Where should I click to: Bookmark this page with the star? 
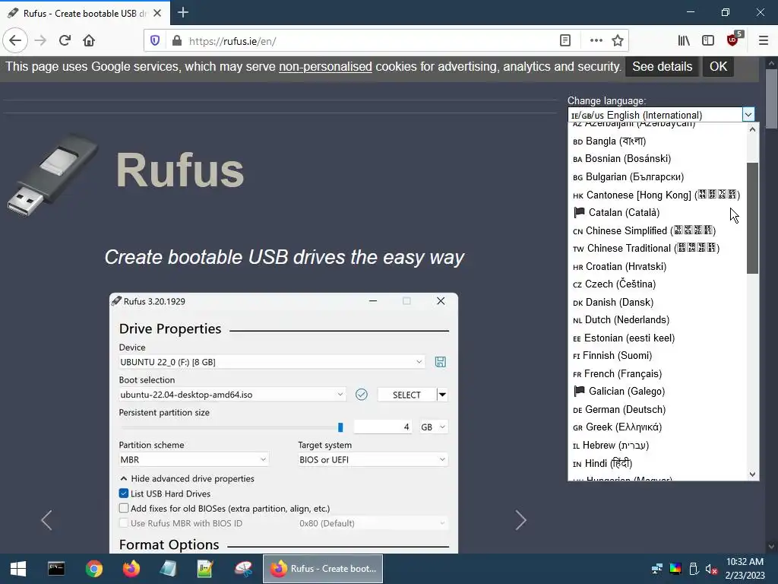pyautogui.click(x=617, y=41)
